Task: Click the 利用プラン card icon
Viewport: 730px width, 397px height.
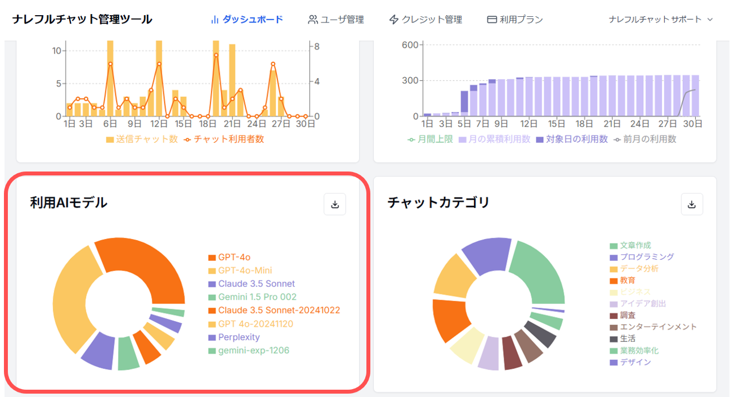Action: [492, 20]
